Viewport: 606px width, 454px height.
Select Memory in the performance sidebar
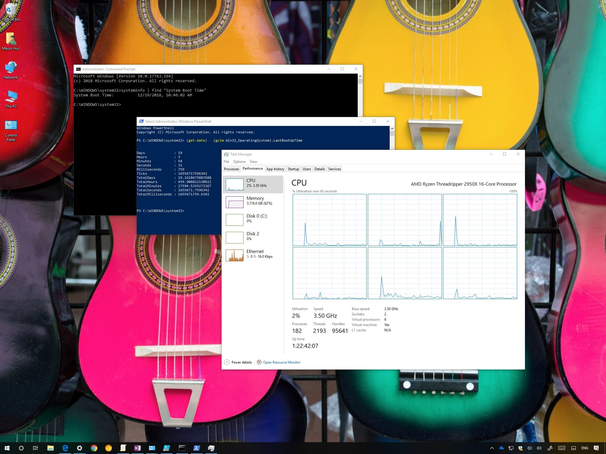(x=253, y=202)
